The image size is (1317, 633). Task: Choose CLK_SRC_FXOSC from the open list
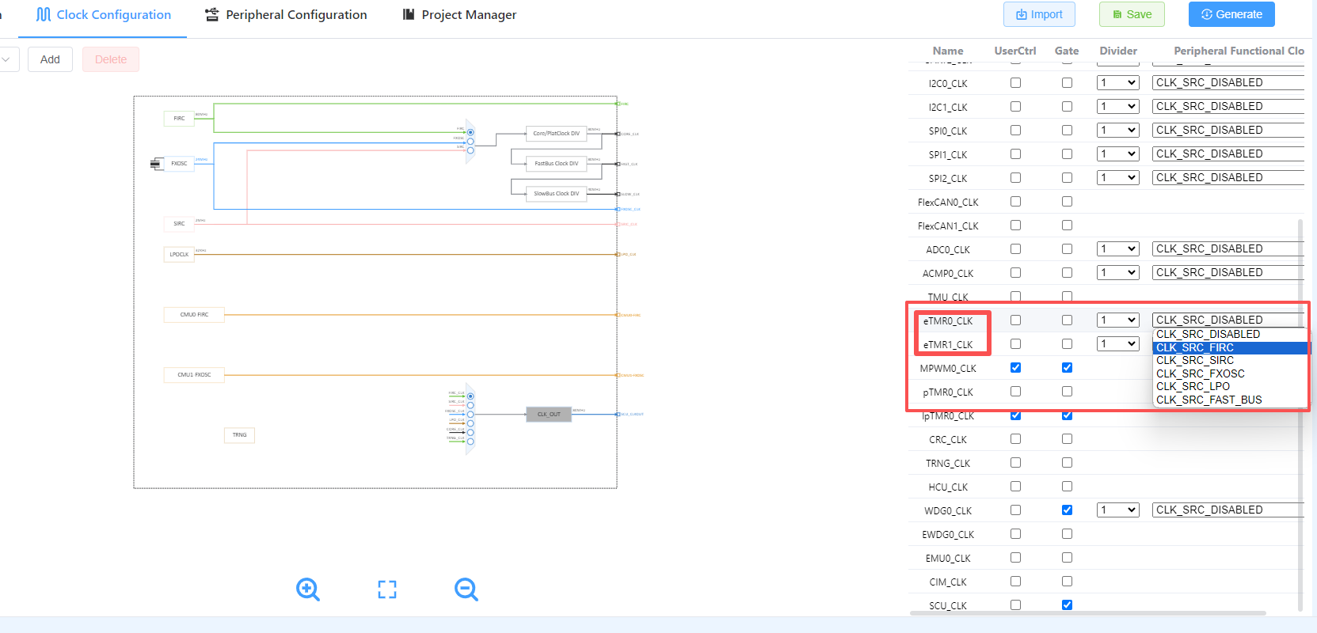[x=1230, y=373]
